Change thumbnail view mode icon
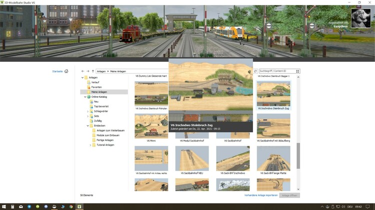Screen dimensions: 375x210 tap(298, 71)
